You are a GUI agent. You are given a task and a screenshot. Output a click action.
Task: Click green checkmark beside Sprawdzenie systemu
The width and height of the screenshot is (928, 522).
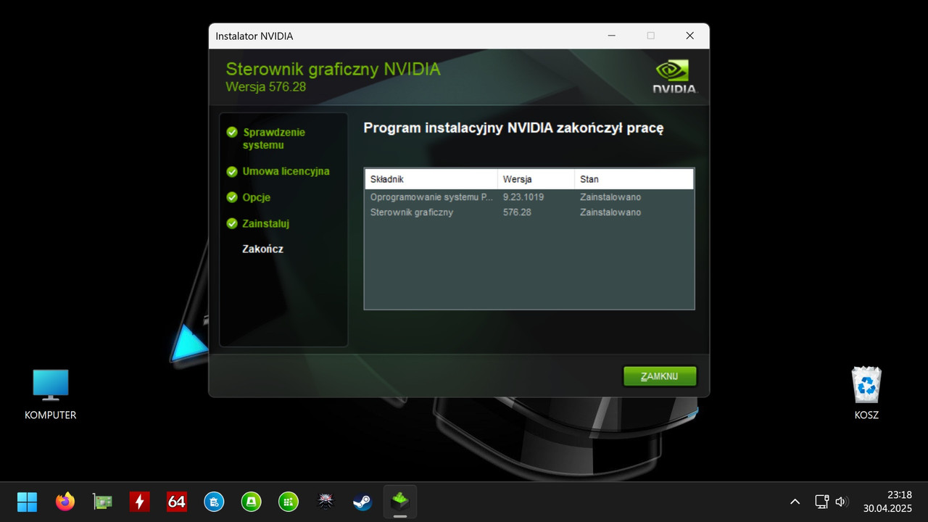(232, 132)
